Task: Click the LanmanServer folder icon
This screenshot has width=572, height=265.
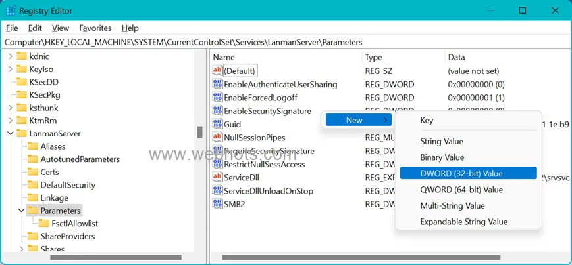Action: pyautogui.click(x=22, y=133)
